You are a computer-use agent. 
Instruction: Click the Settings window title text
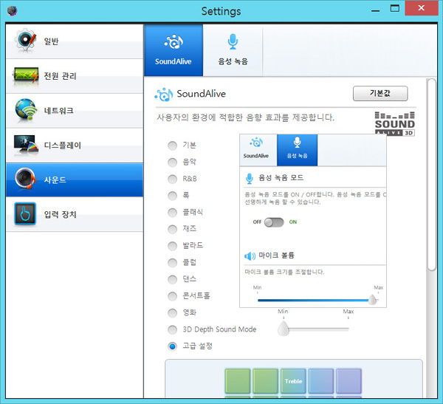pos(221,11)
